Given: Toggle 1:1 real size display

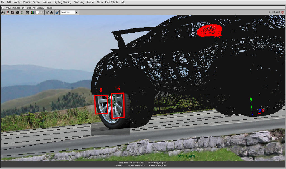Looking at the screenshot, I should point(41,12).
